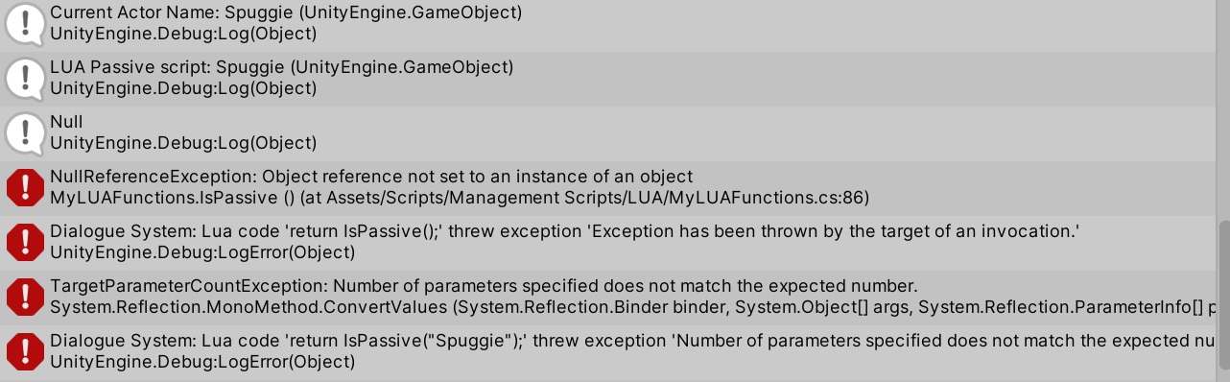Image resolution: width=1230 pixels, height=382 pixels.
Task: Select the 'Null' log message text
Action: pos(66,122)
